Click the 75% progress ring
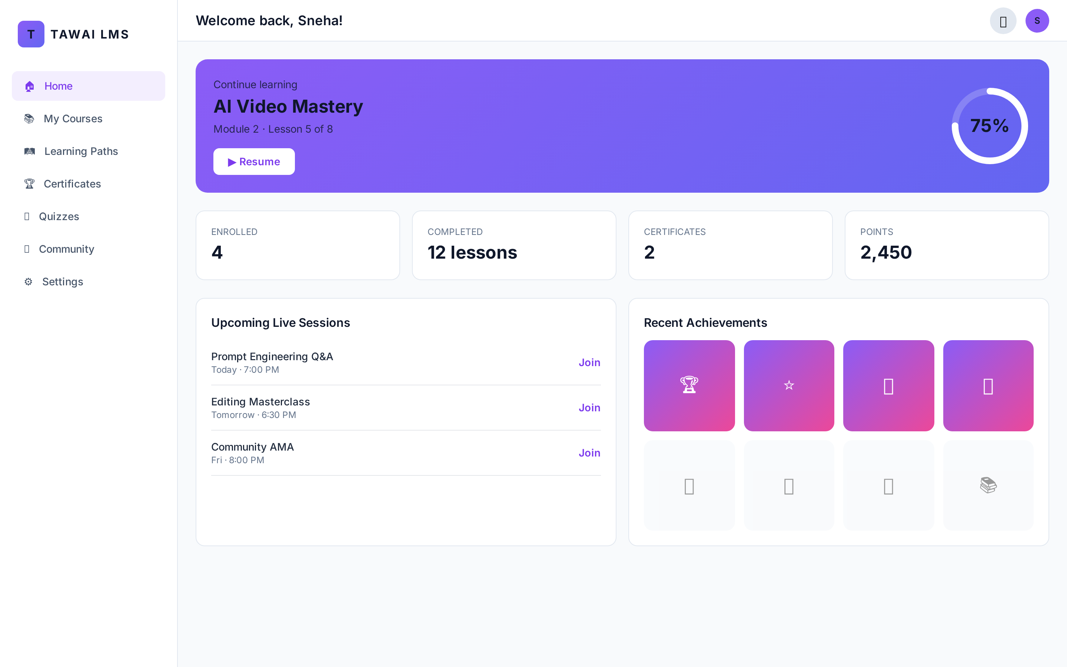The image size is (1067, 667). point(990,126)
